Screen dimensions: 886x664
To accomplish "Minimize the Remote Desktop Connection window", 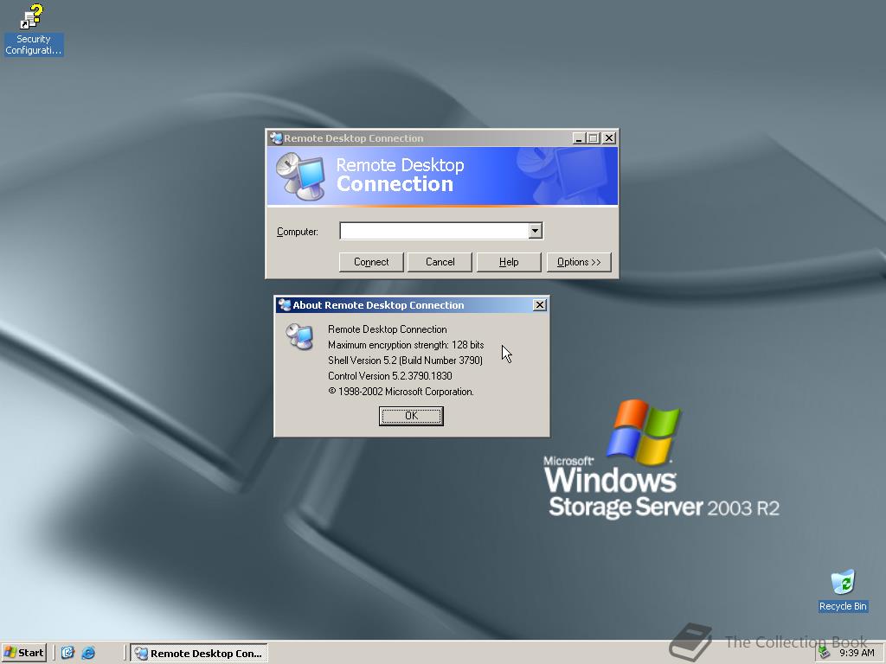I will (579, 138).
